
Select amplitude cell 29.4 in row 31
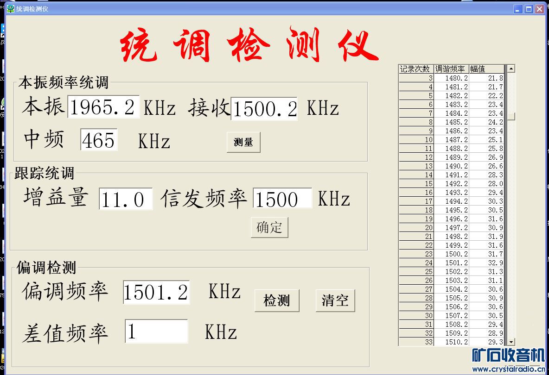(486, 325)
